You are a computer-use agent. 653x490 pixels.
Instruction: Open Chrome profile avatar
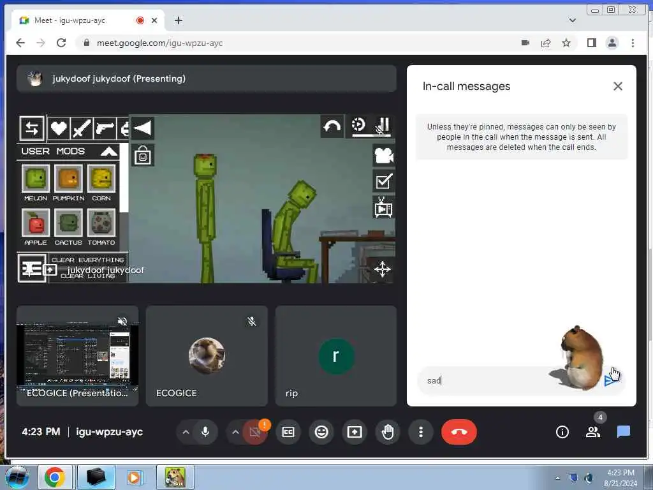tap(612, 43)
